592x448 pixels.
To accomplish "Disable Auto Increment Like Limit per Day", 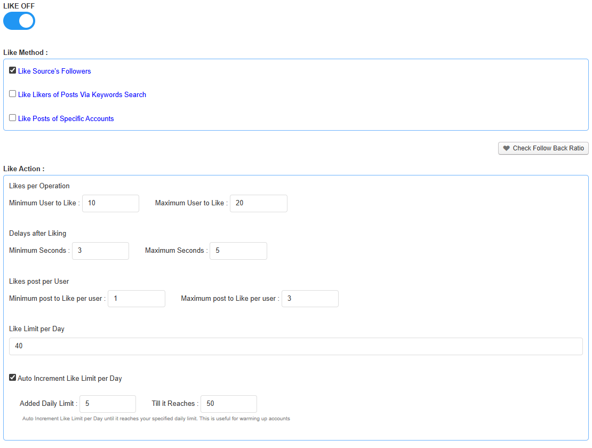I will [13, 378].
